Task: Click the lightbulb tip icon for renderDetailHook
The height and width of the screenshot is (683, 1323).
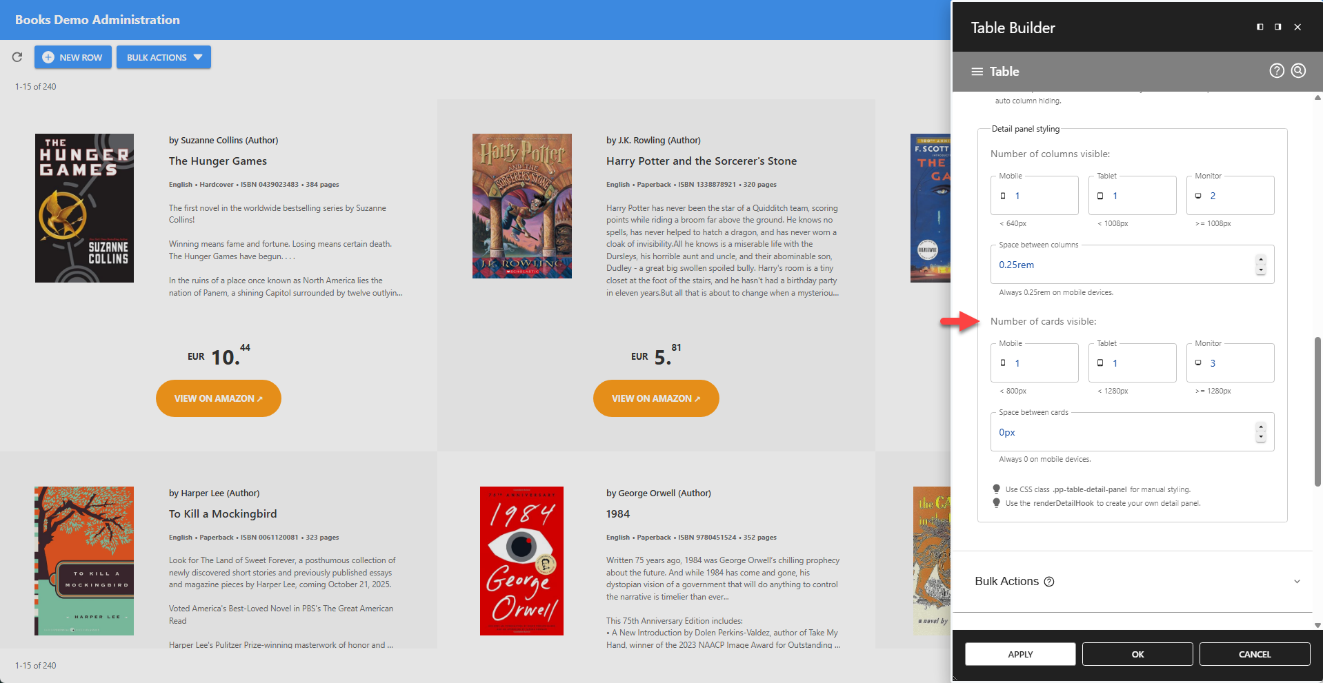Action: [996, 503]
